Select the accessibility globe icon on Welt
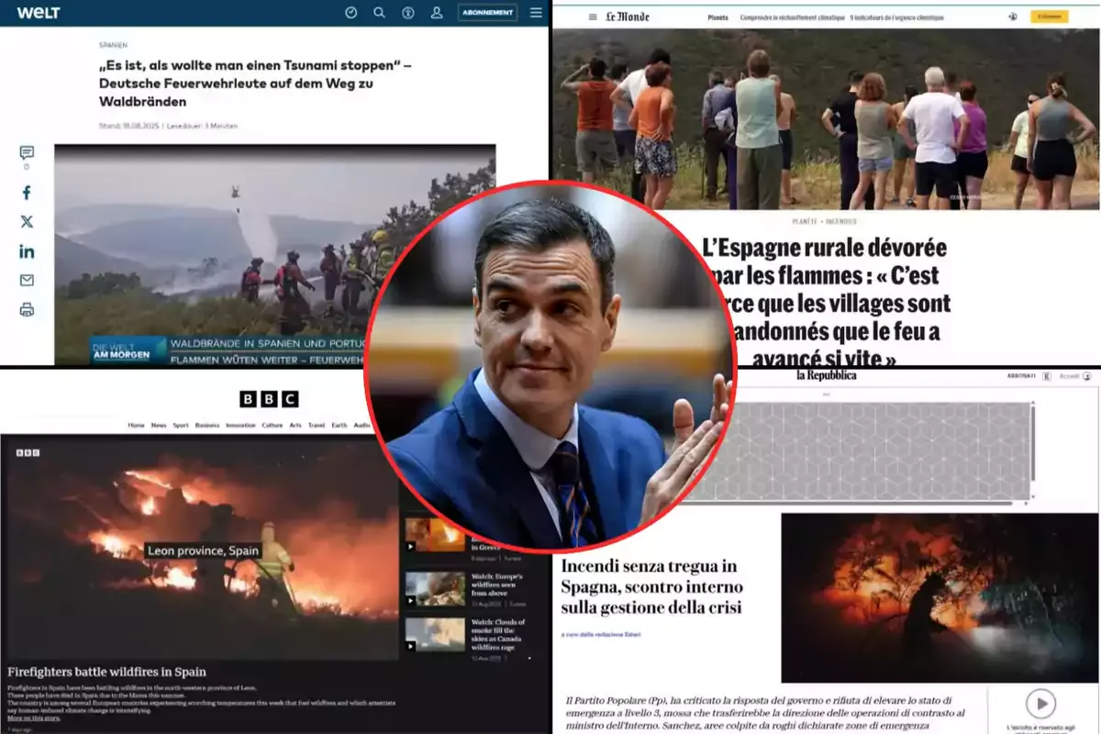The height and width of the screenshot is (734, 1101). (x=408, y=13)
